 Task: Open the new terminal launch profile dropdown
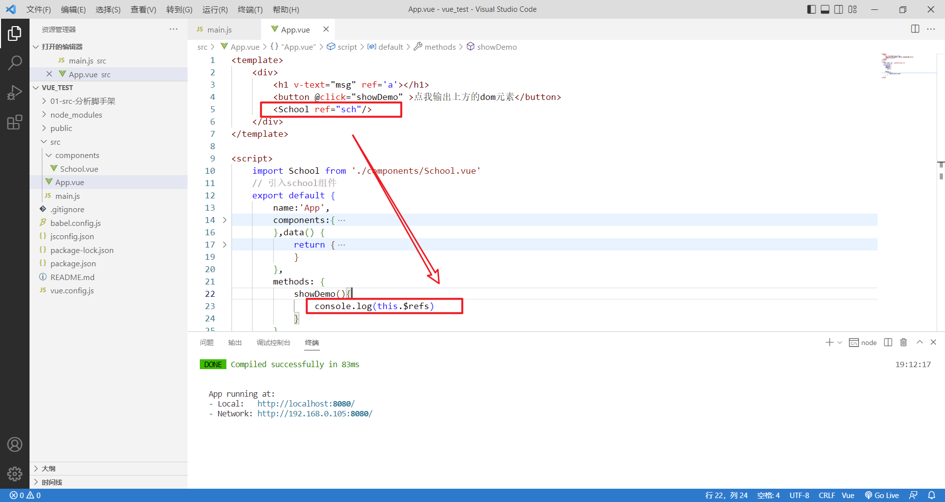coord(840,343)
